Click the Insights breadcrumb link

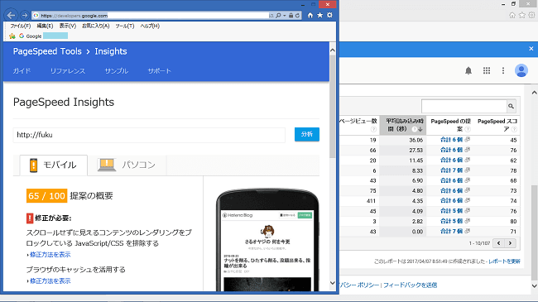(x=111, y=51)
